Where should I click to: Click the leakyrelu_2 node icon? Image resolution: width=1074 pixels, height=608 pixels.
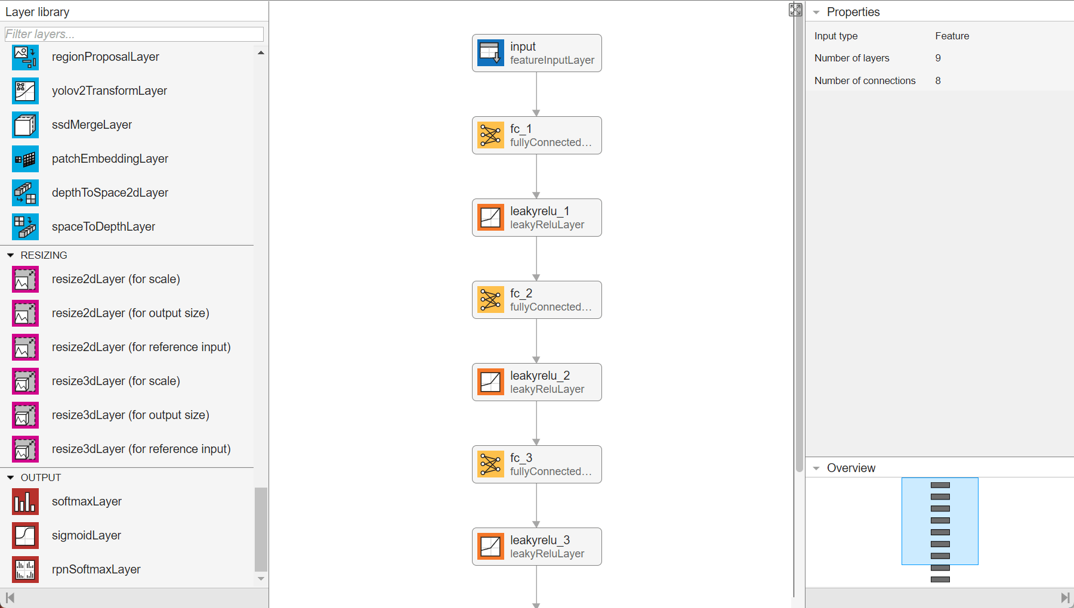(490, 382)
